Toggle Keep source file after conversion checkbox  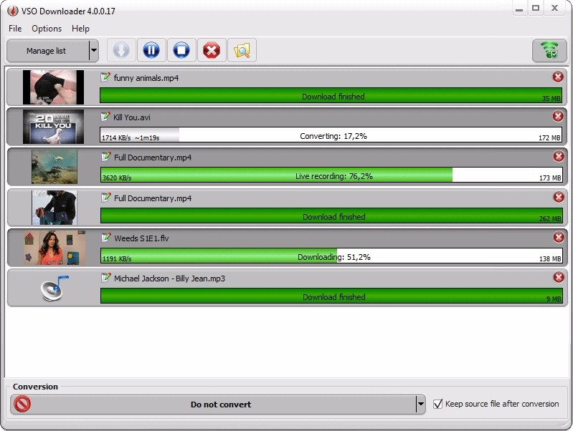click(x=437, y=404)
